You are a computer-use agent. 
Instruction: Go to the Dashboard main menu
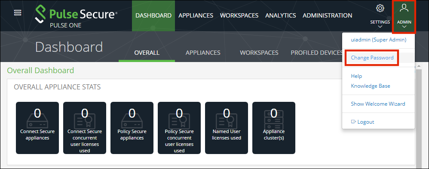tap(153, 15)
